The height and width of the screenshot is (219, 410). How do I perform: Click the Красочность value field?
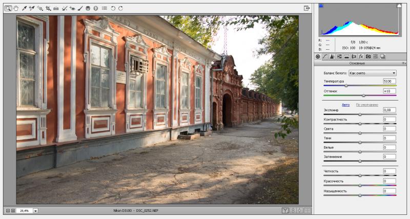[x=389, y=181]
